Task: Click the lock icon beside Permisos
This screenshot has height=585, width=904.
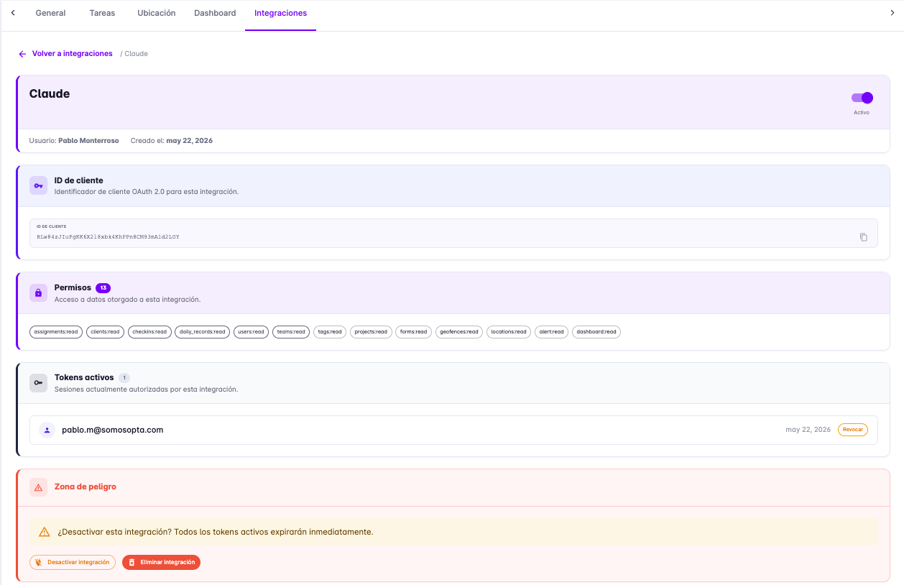Action: 38,292
